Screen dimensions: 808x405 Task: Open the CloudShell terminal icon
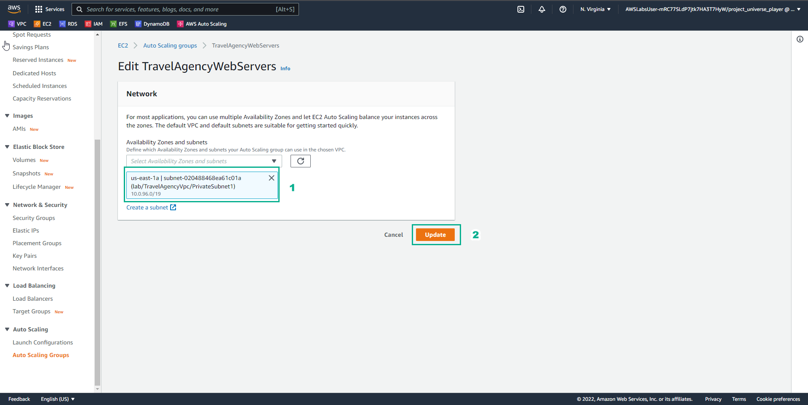pyautogui.click(x=521, y=9)
